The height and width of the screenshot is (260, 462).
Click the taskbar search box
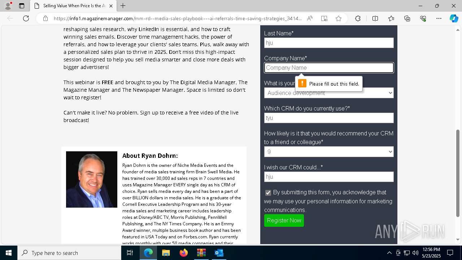pyautogui.click(x=69, y=253)
